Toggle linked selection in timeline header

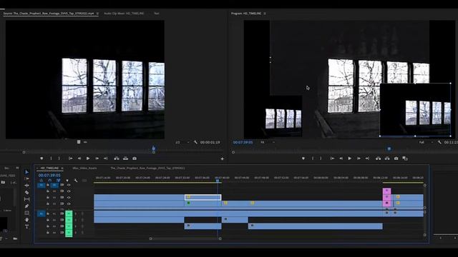[x=59, y=181]
